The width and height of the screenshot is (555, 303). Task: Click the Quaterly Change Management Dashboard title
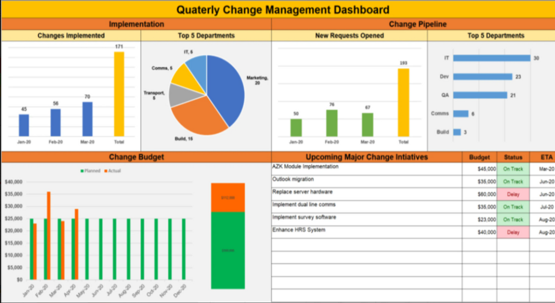tap(283, 9)
